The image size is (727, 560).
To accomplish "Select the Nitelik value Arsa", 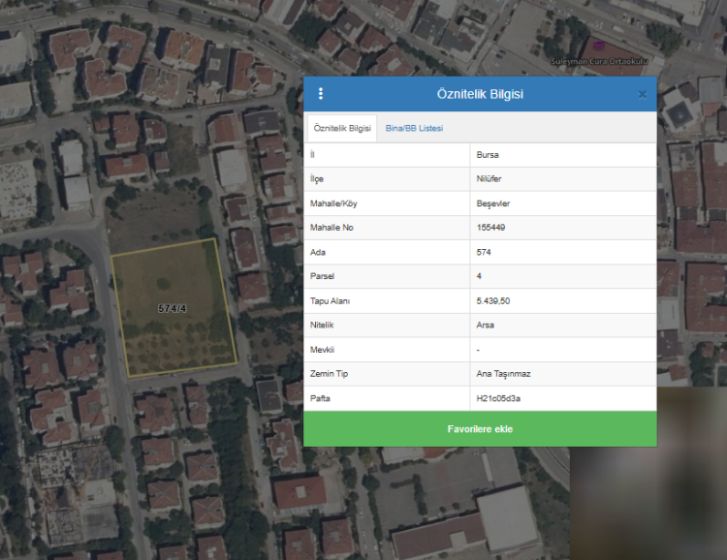I will coord(486,326).
